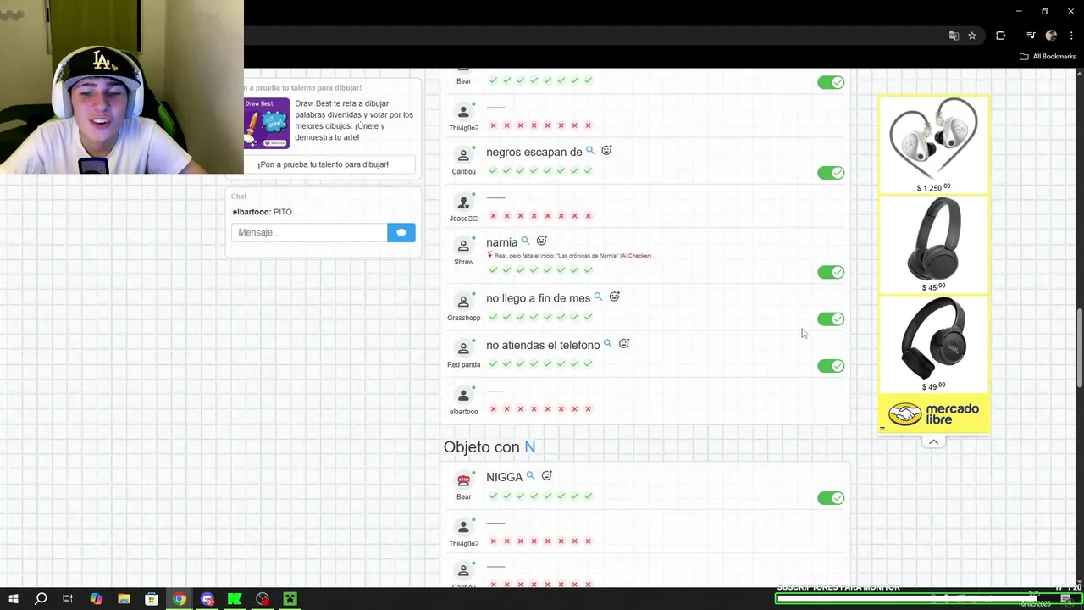
Task: Open Copilot from the taskbar
Action: click(96, 599)
